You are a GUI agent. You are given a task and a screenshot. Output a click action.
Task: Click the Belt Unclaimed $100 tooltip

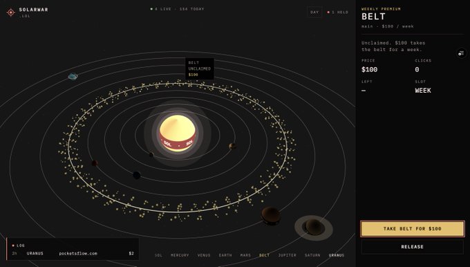[x=200, y=68]
